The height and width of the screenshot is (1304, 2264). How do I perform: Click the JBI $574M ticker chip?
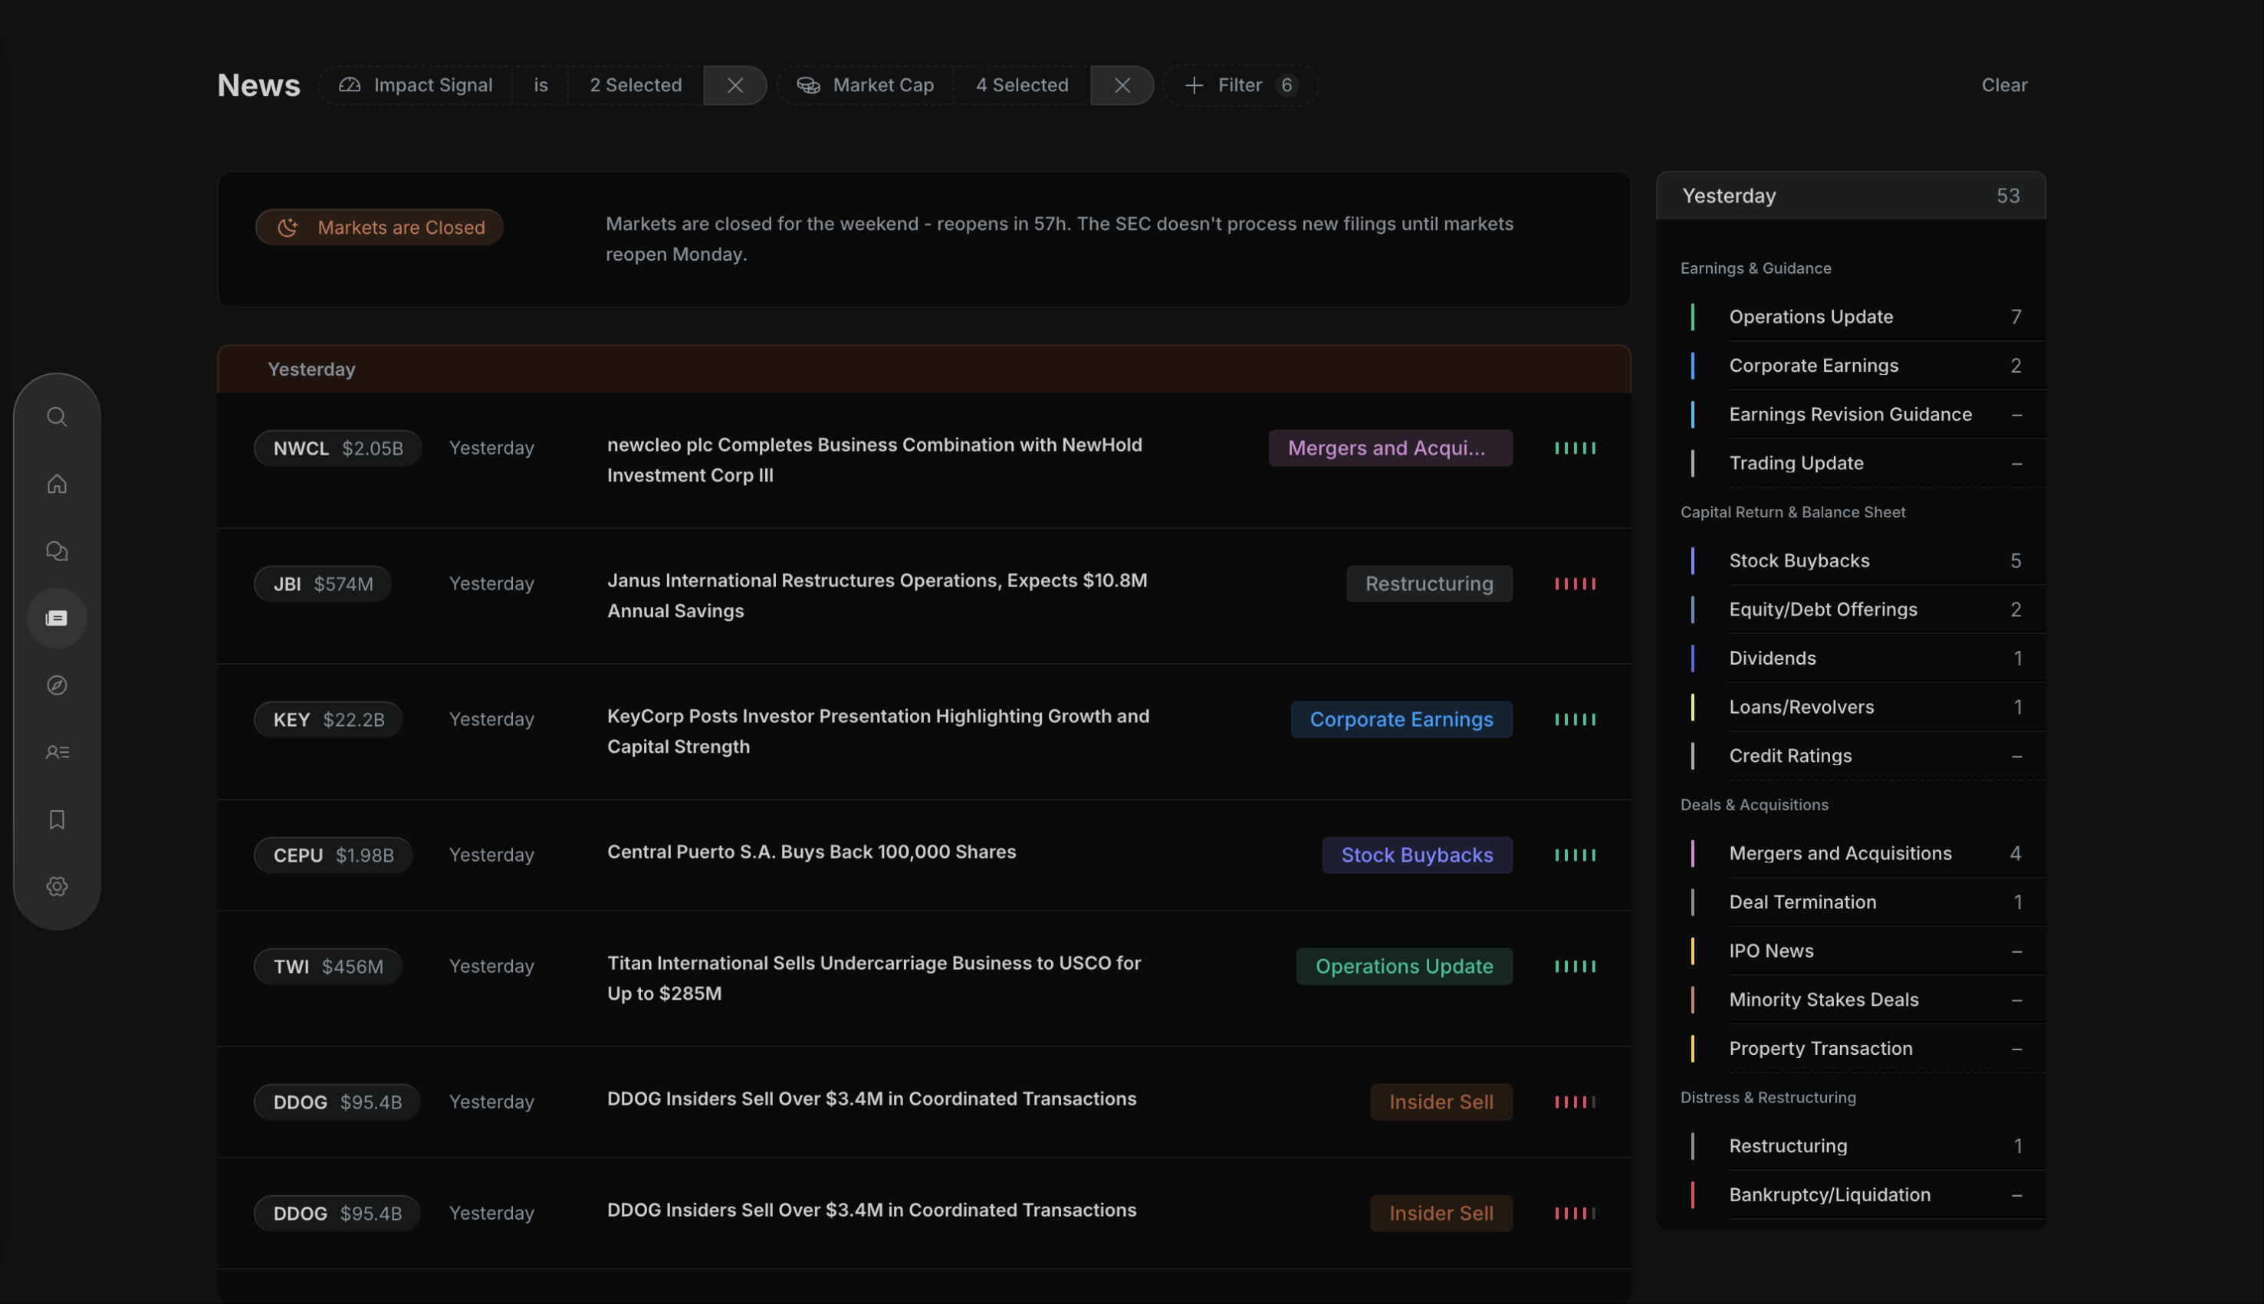click(323, 584)
